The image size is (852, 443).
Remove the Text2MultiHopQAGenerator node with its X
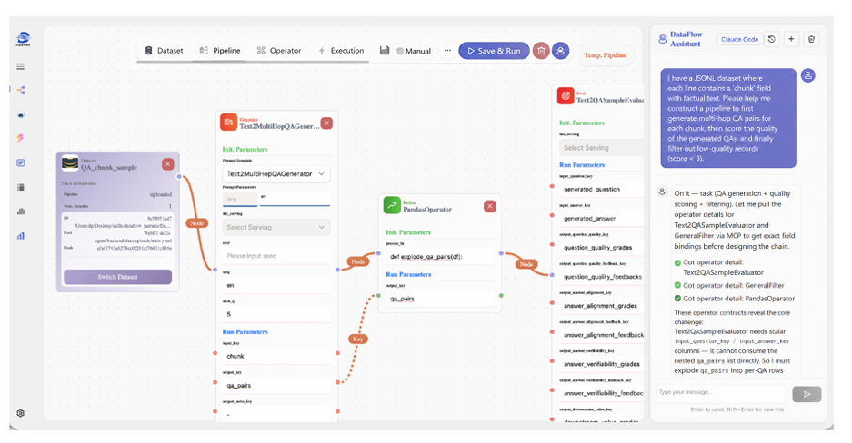pyautogui.click(x=326, y=123)
